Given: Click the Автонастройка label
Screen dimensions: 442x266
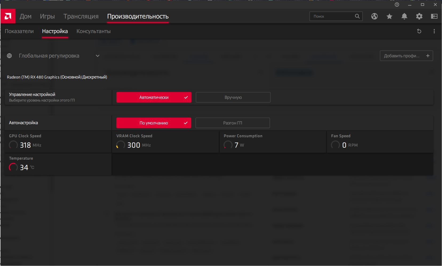Looking at the screenshot, I should (x=23, y=123).
